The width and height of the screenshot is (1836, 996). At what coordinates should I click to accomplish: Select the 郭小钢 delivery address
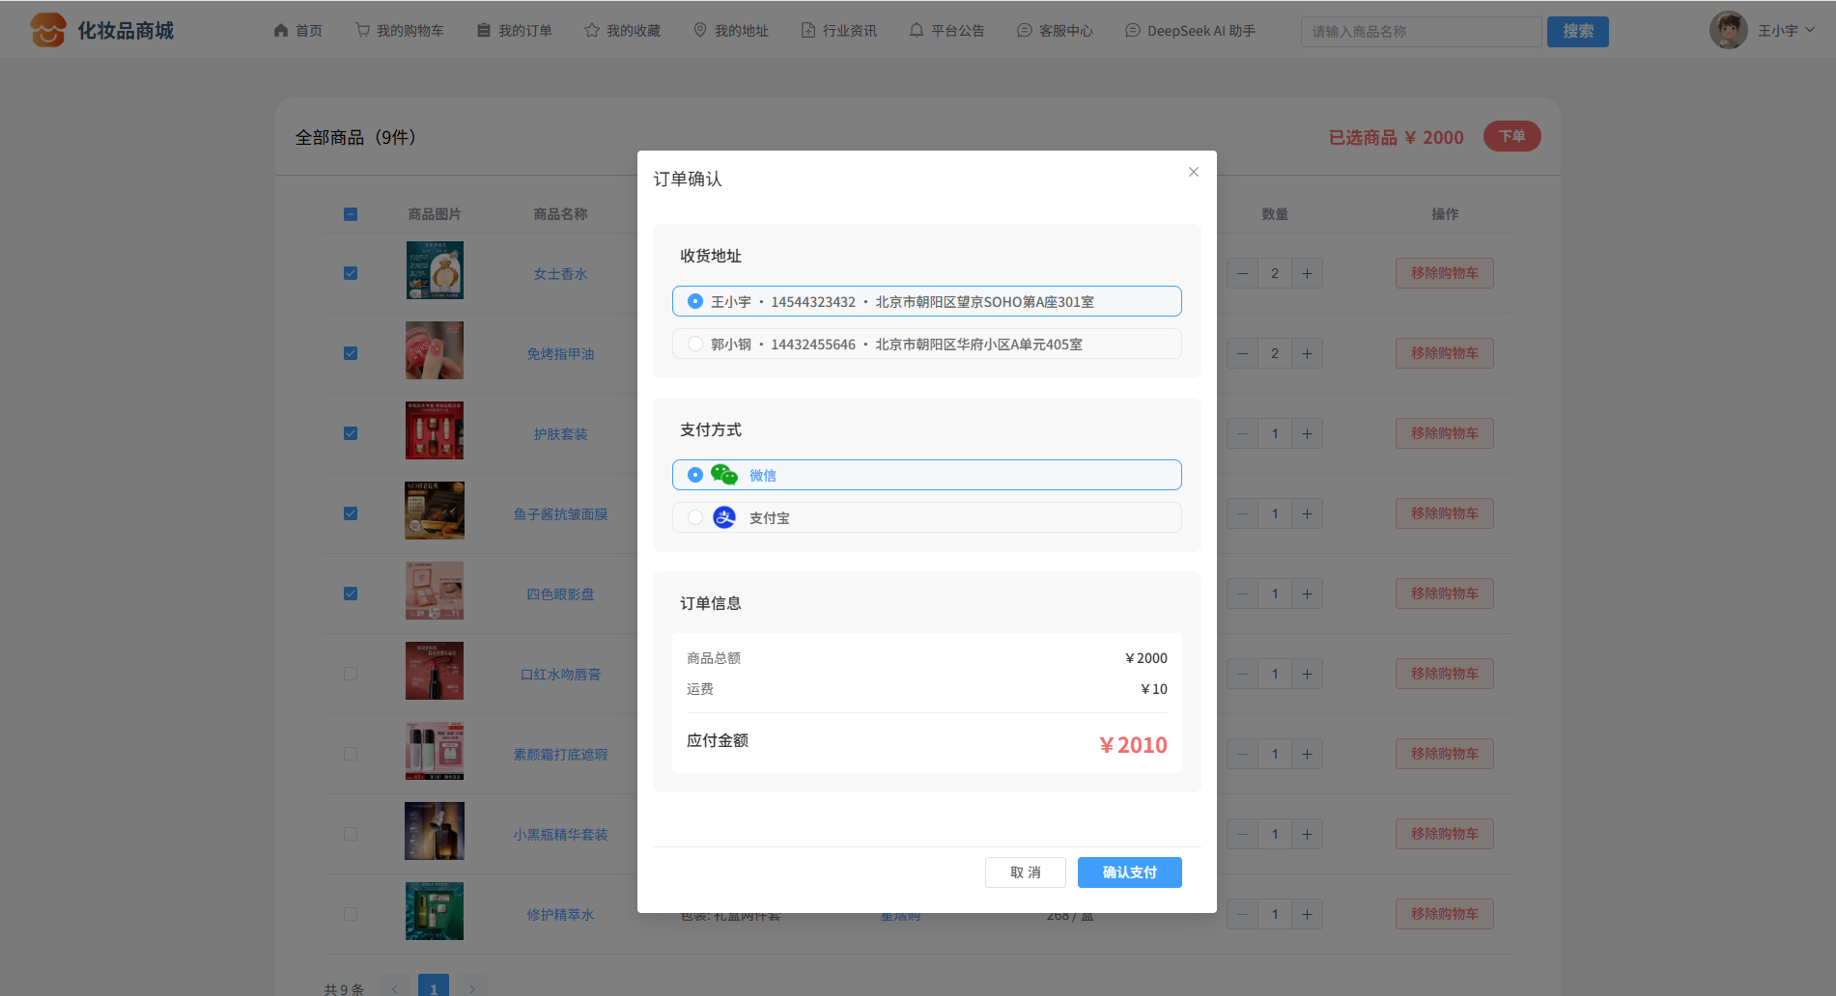pyautogui.click(x=695, y=344)
